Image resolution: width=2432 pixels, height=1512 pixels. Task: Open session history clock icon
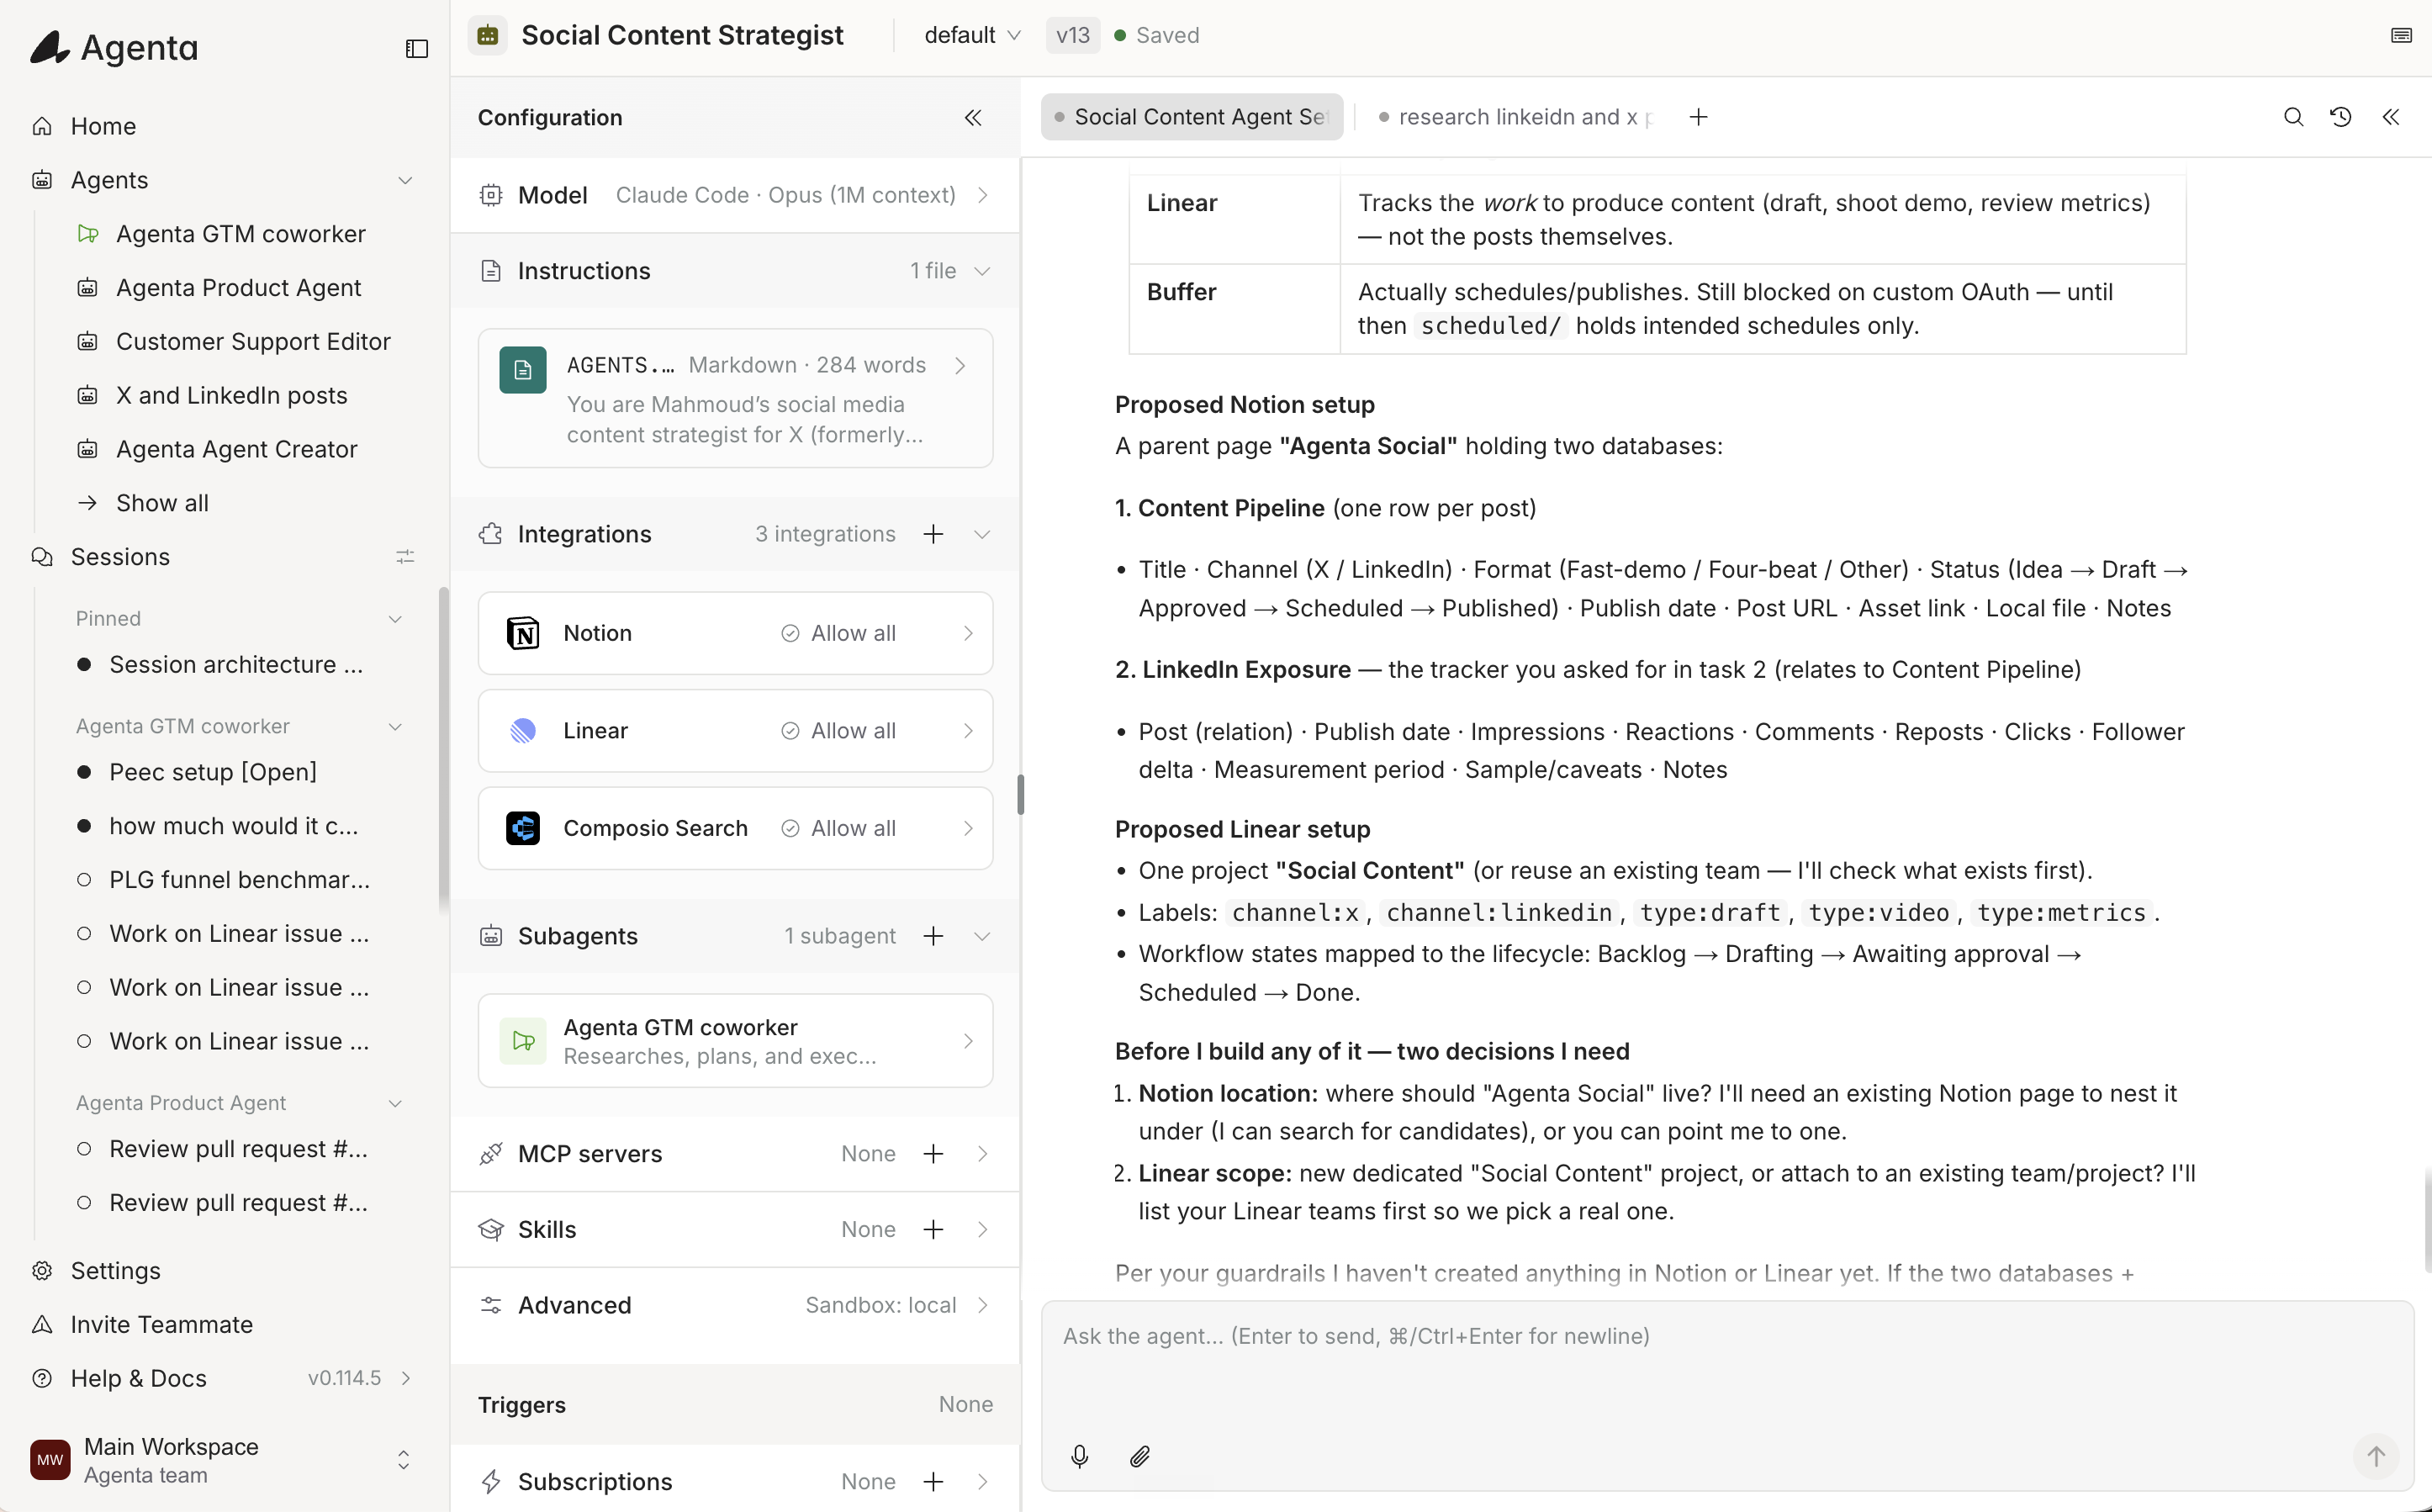tap(2341, 117)
